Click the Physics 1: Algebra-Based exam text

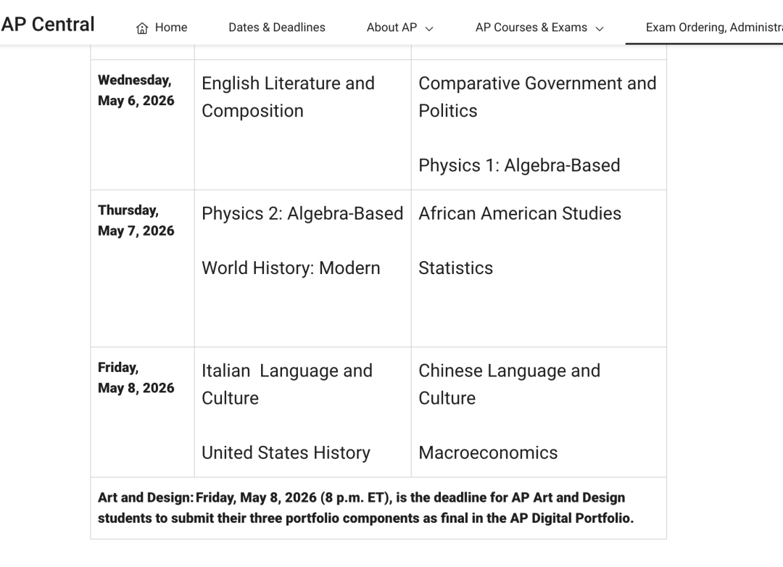[518, 165]
